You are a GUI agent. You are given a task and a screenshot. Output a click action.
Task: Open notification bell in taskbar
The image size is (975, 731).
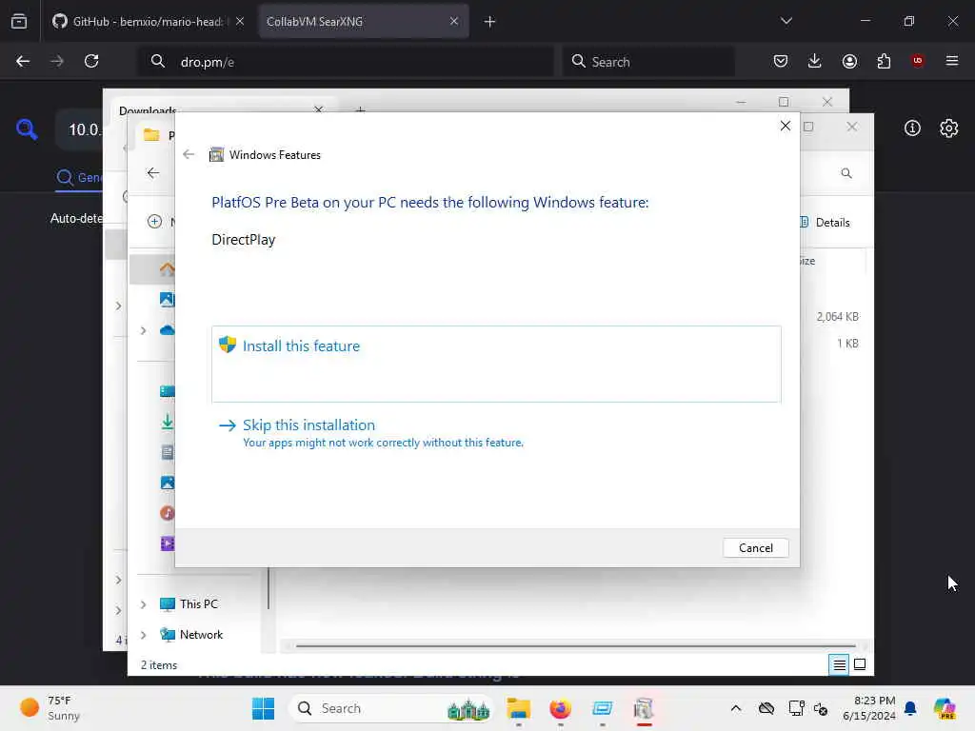pyautogui.click(x=910, y=708)
